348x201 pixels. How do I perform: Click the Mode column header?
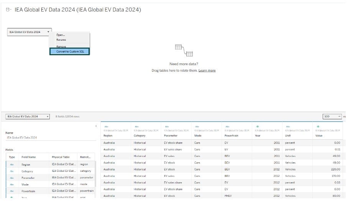[x=198, y=136]
